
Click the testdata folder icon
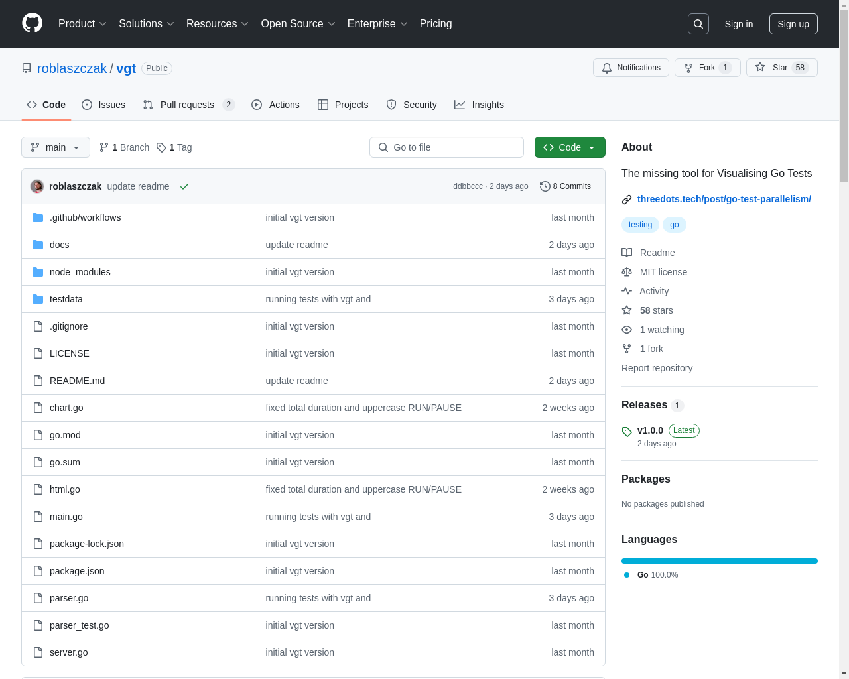[x=38, y=299]
